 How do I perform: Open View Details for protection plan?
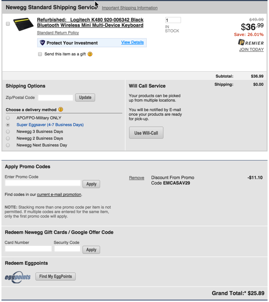coord(132,42)
